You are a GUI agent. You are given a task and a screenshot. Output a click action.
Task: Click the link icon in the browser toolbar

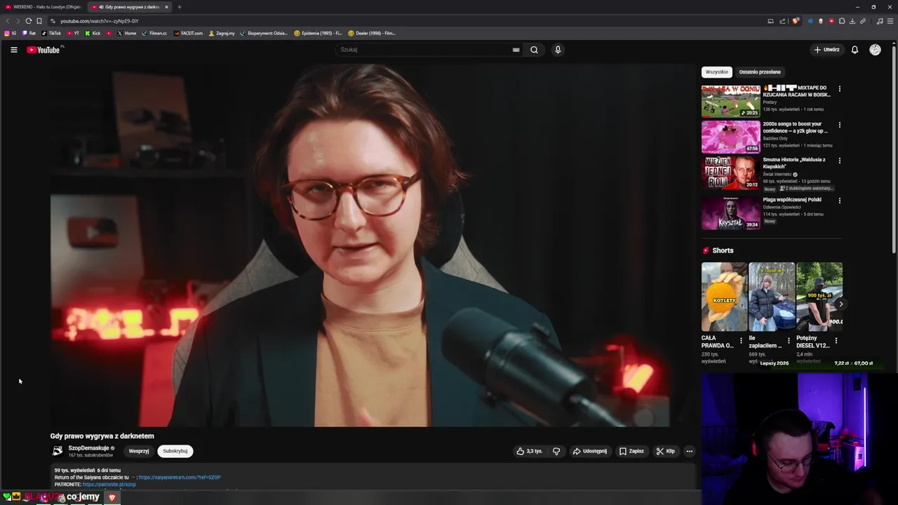point(863,21)
